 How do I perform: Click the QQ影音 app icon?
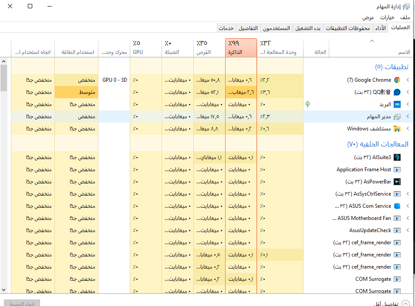click(397, 92)
